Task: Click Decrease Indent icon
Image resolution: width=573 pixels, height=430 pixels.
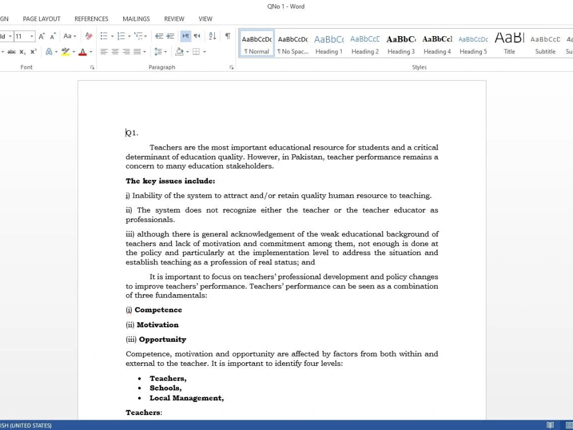Action: [159, 36]
